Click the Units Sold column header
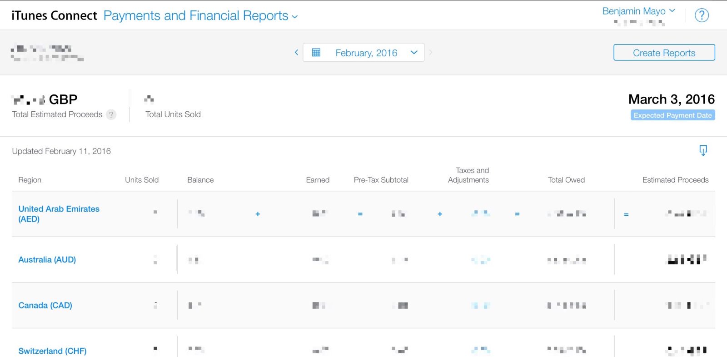Screen dimensions: 727x357 click(142, 180)
